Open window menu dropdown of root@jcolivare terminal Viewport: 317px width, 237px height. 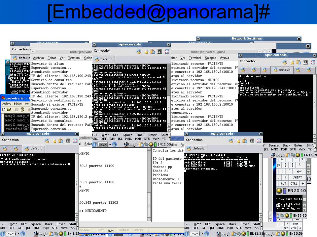[33, 52]
